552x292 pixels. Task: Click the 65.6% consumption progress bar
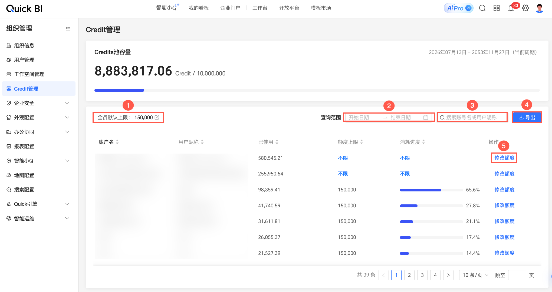coord(431,190)
